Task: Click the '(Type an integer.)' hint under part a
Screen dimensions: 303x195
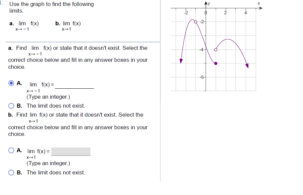Action: 49,96
